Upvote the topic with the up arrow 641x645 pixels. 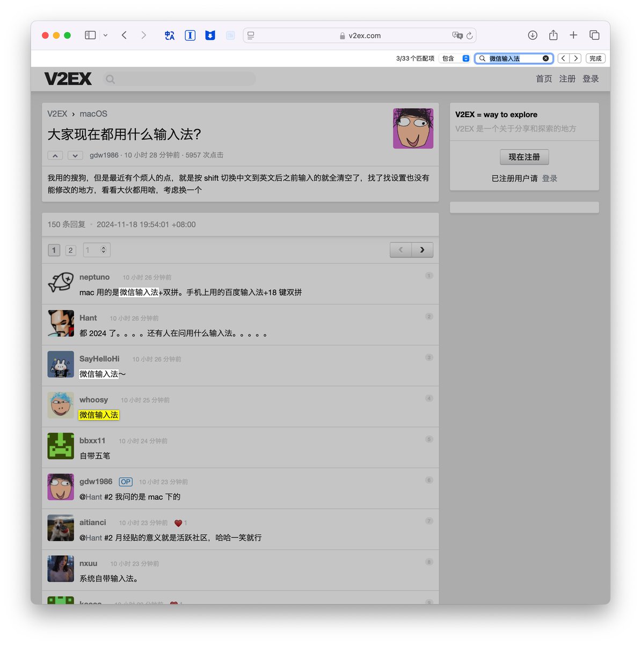tap(55, 155)
